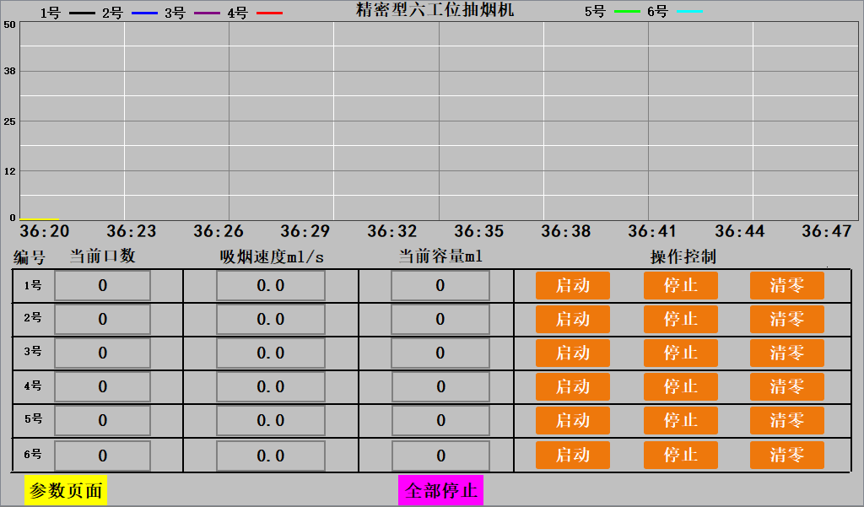Click 启动 in the 2号 row

(x=573, y=319)
